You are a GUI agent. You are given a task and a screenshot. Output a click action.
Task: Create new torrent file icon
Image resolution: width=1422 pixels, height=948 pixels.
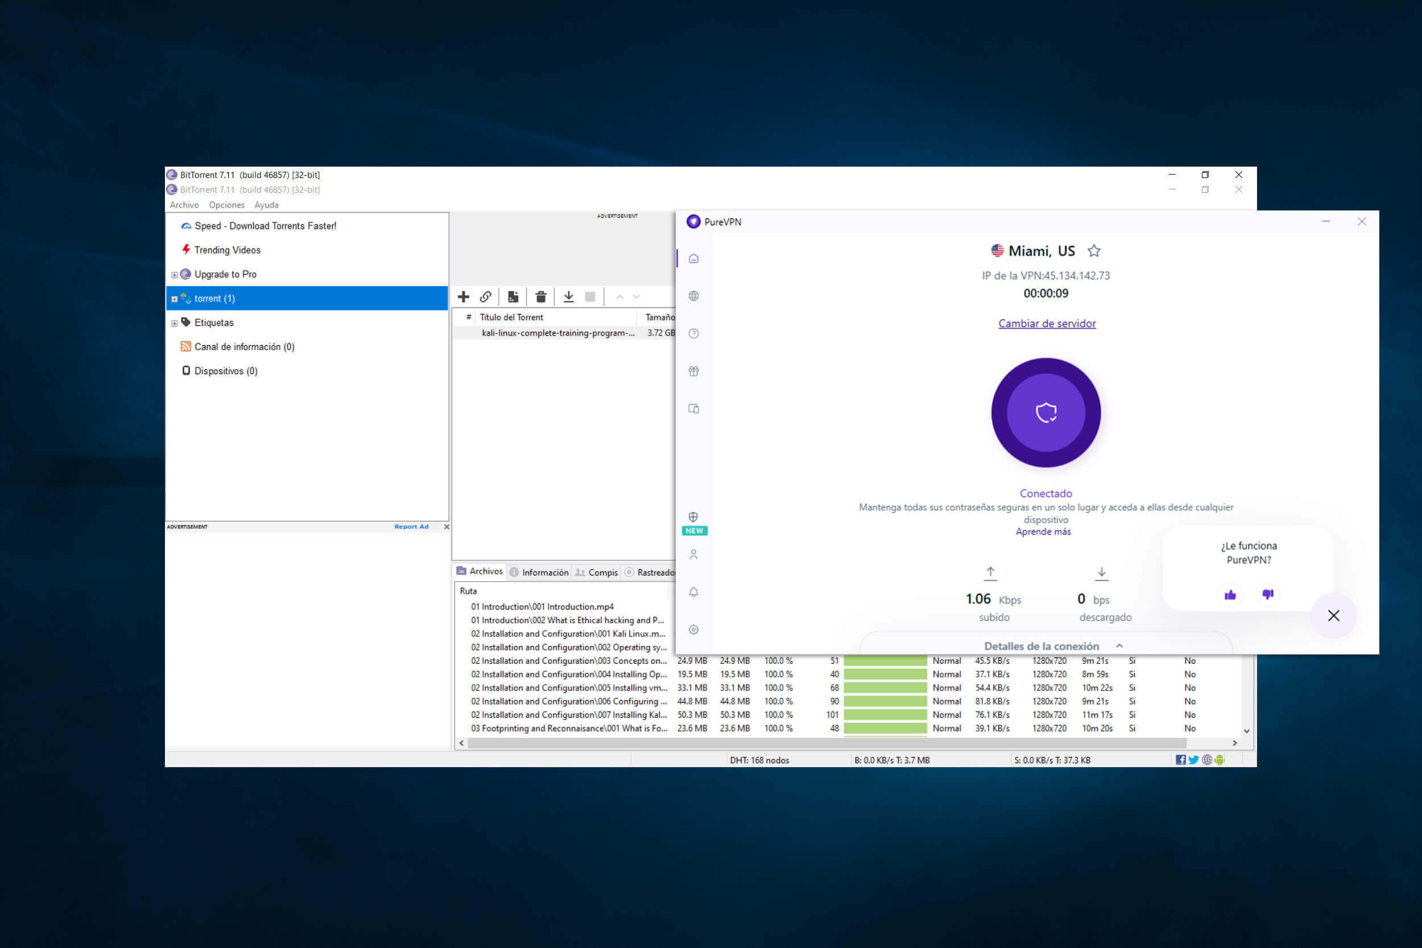(513, 297)
